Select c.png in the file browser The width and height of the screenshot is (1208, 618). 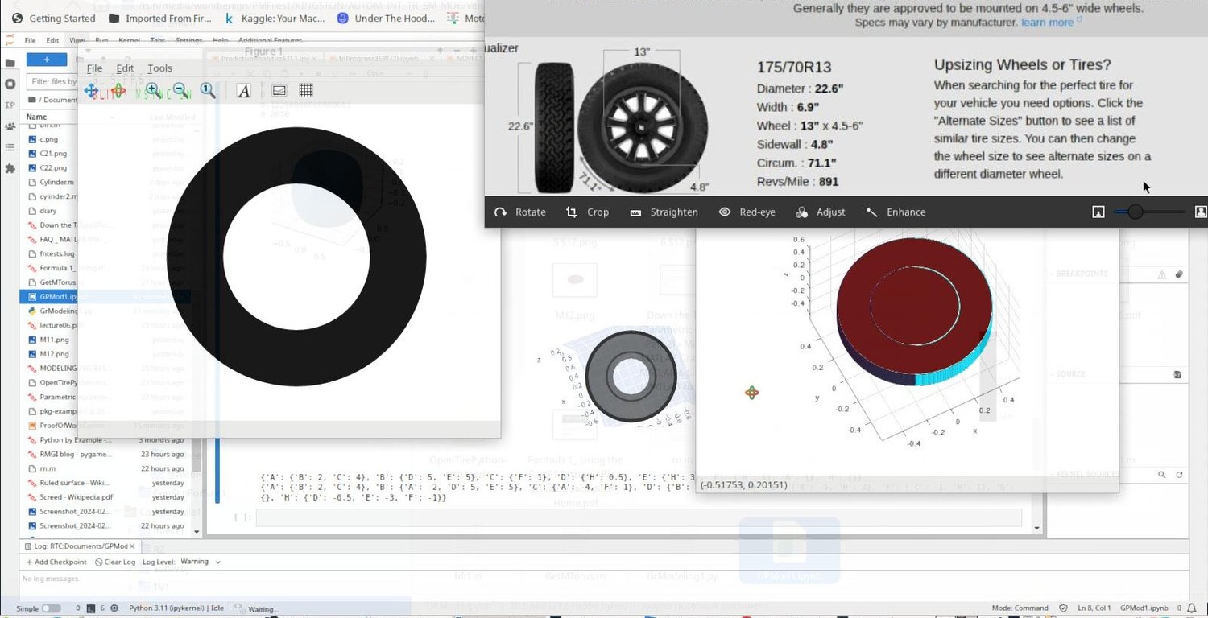click(49, 139)
